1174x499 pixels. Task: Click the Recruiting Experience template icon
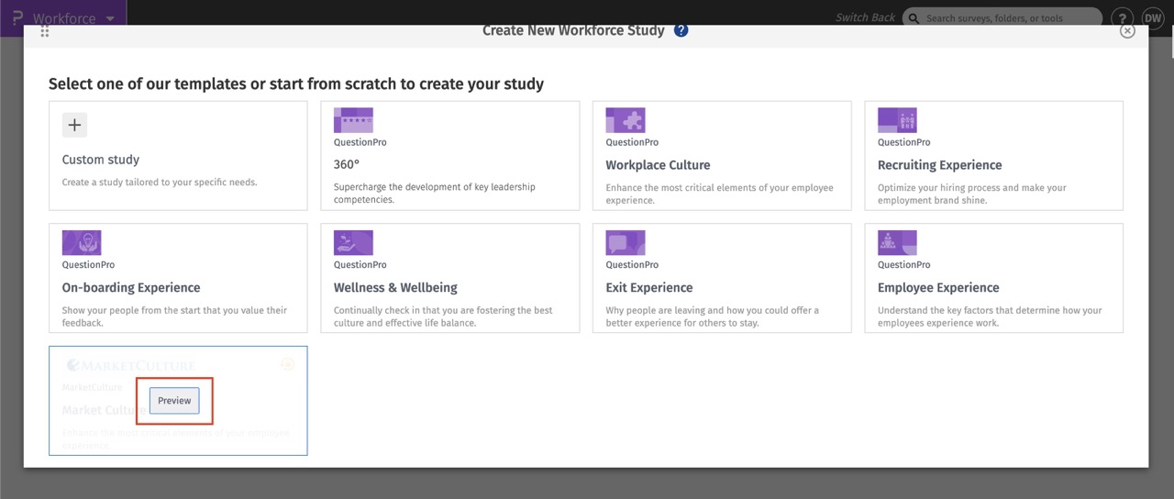pos(897,120)
